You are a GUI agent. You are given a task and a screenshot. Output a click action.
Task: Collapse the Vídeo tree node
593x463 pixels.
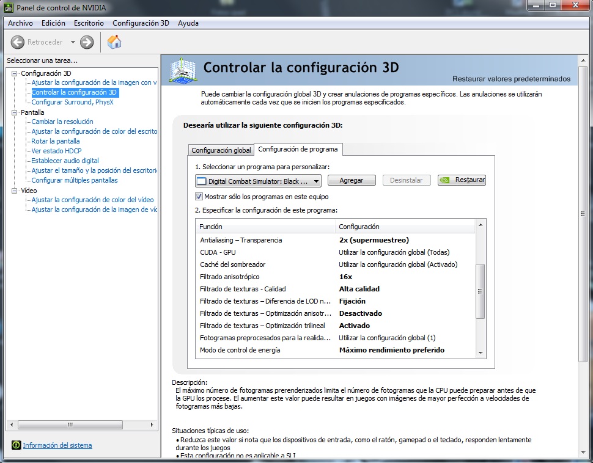tap(15, 191)
